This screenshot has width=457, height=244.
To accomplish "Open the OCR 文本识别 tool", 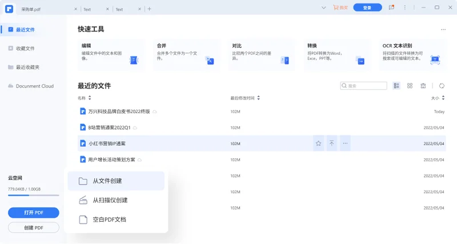I will point(412,55).
